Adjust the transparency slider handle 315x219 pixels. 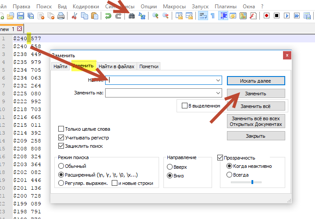pyautogui.click(x=252, y=182)
